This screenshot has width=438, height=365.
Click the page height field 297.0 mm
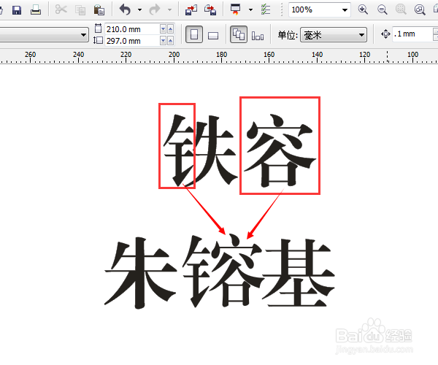(x=132, y=41)
